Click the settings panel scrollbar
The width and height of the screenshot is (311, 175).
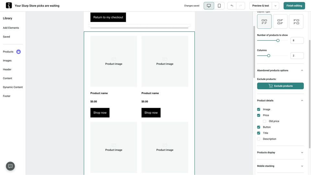click(x=310, y=94)
